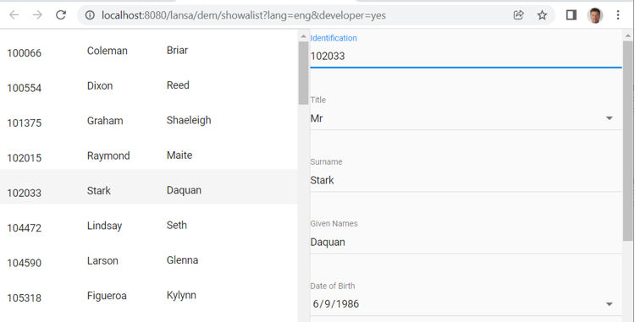This screenshot has height=322, width=635.
Task: Select employee ID 104590
Action: pyautogui.click(x=25, y=263)
